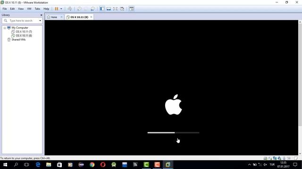Open the orange Camtasia recorder taskbar icon

[x=157, y=165]
